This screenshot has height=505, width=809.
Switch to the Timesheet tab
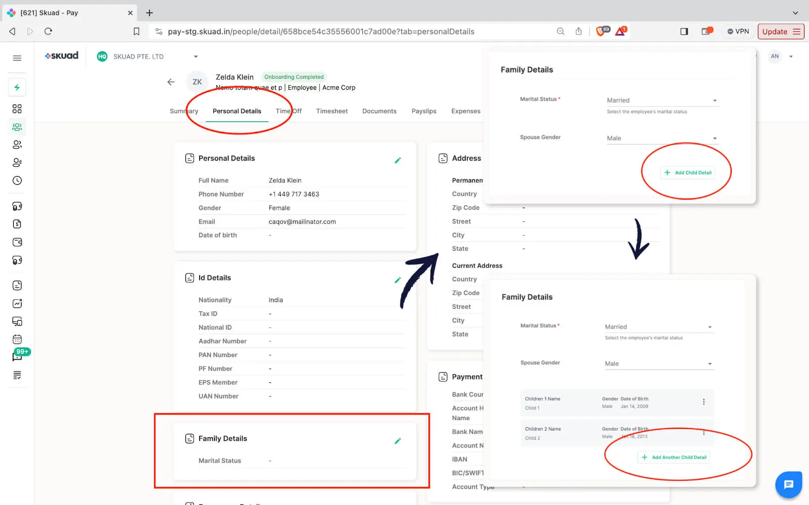tap(332, 111)
